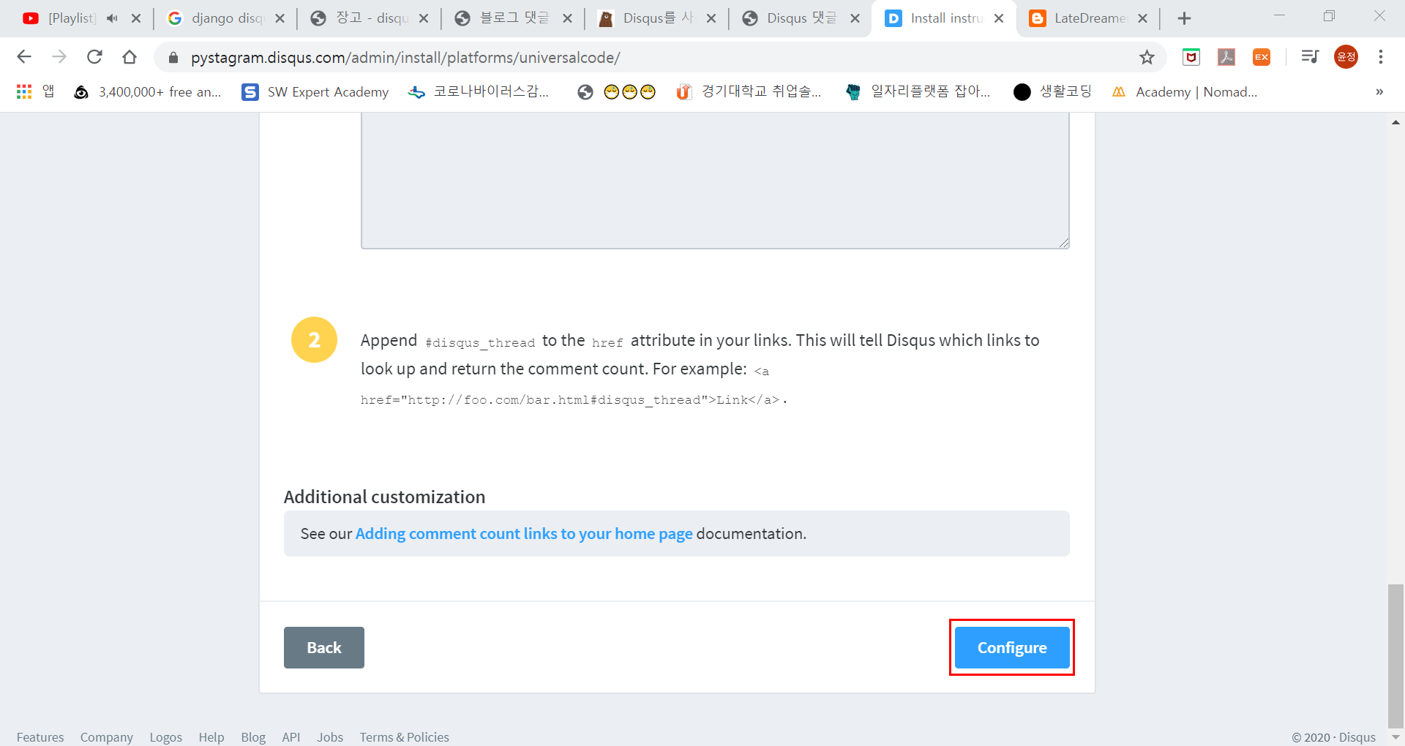
Task: Open the Terms & Policies footer link
Action: [x=404, y=737]
